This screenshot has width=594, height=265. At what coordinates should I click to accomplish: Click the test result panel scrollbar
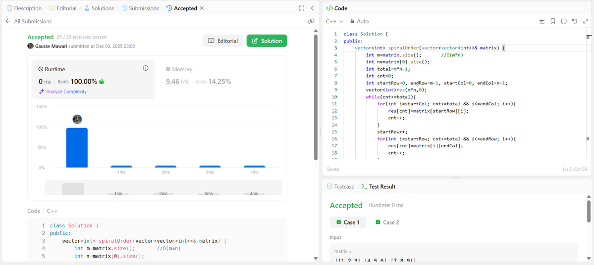pyautogui.click(x=589, y=211)
